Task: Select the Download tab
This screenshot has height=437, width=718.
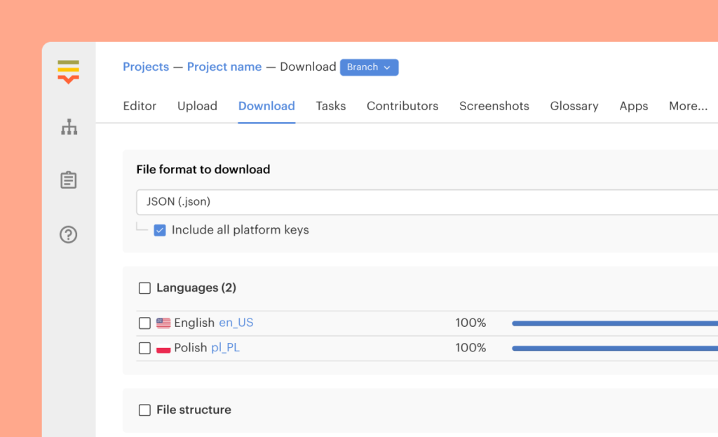Action: point(266,107)
